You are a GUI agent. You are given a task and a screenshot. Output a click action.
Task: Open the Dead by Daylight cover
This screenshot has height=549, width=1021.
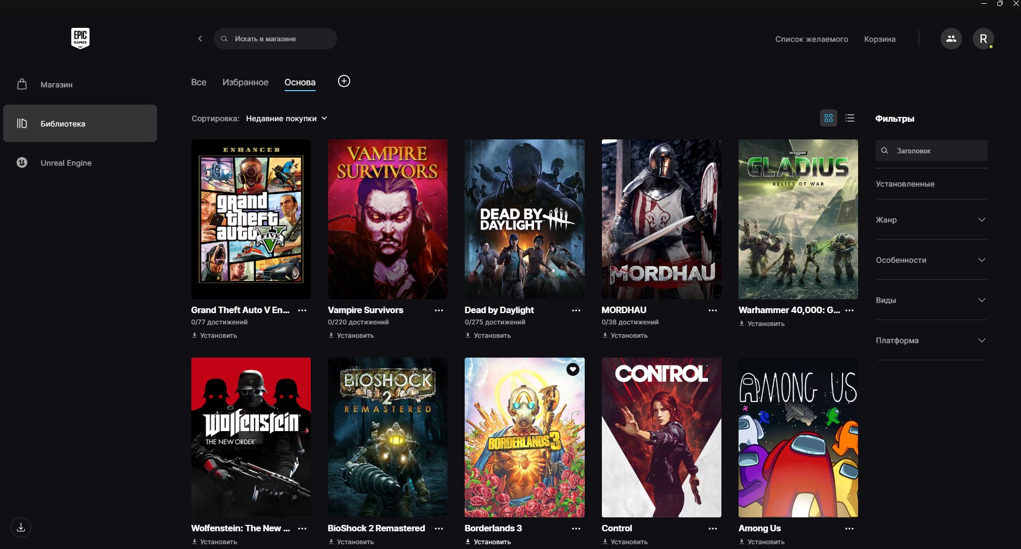[x=525, y=219]
